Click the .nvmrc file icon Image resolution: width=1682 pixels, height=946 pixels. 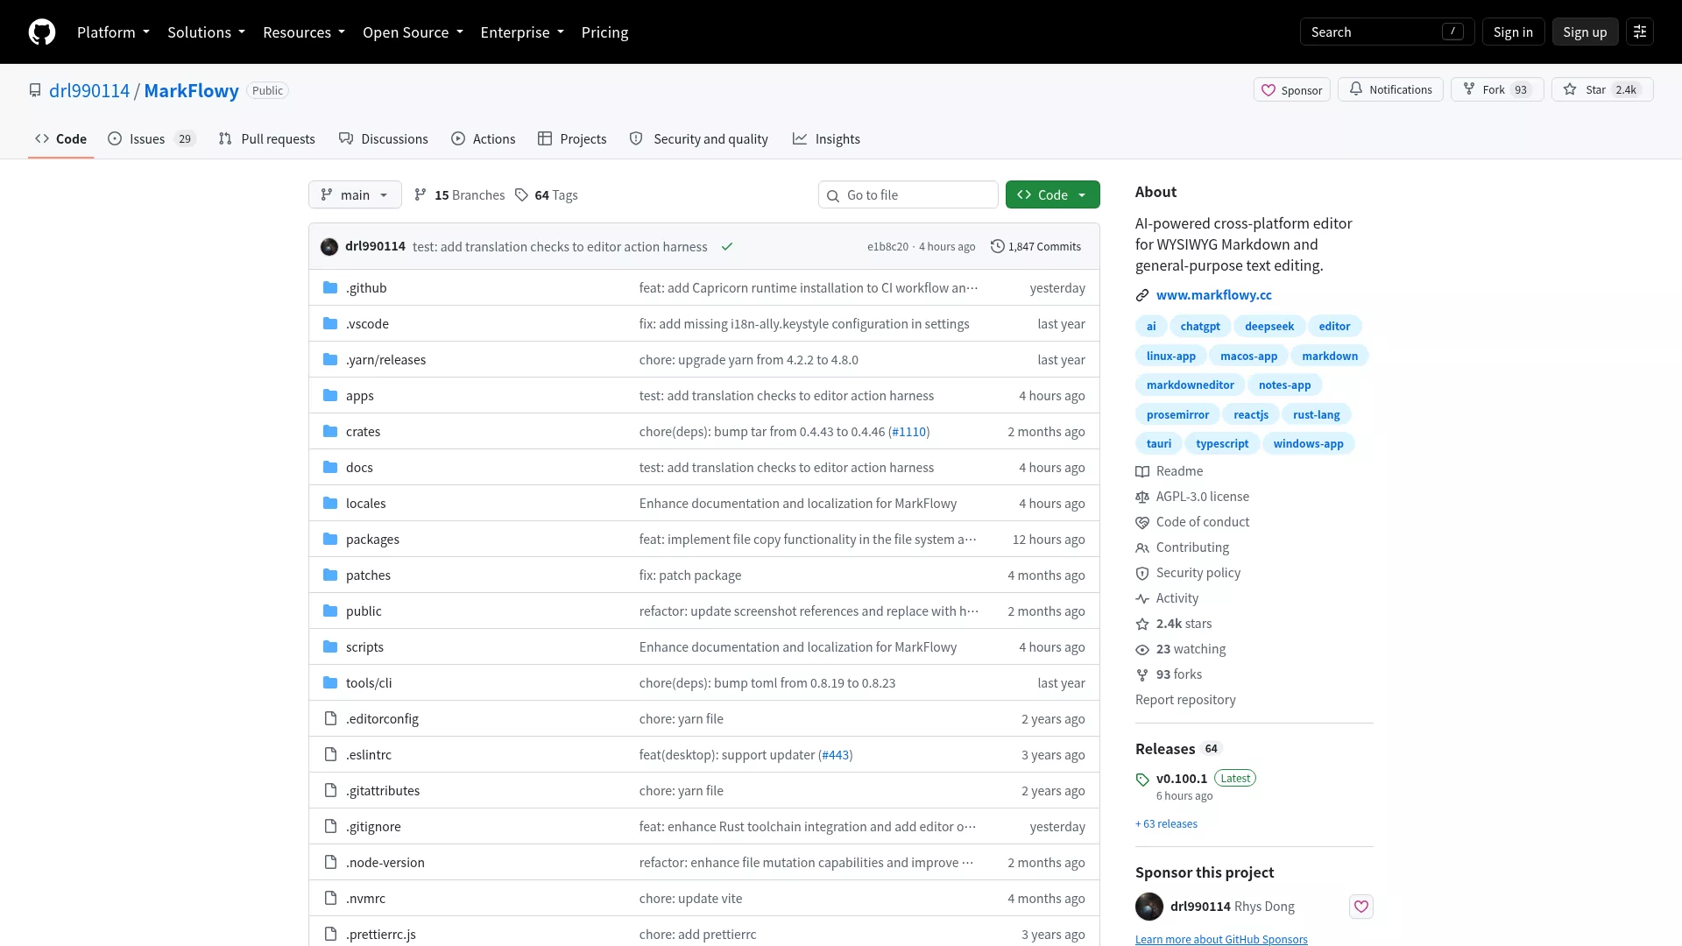click(330, 899)
